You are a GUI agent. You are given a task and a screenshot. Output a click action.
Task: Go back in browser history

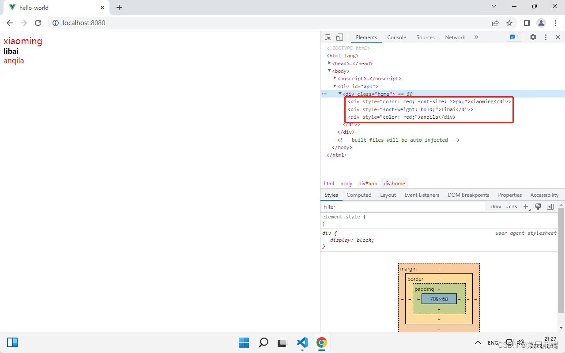point(10,23)
